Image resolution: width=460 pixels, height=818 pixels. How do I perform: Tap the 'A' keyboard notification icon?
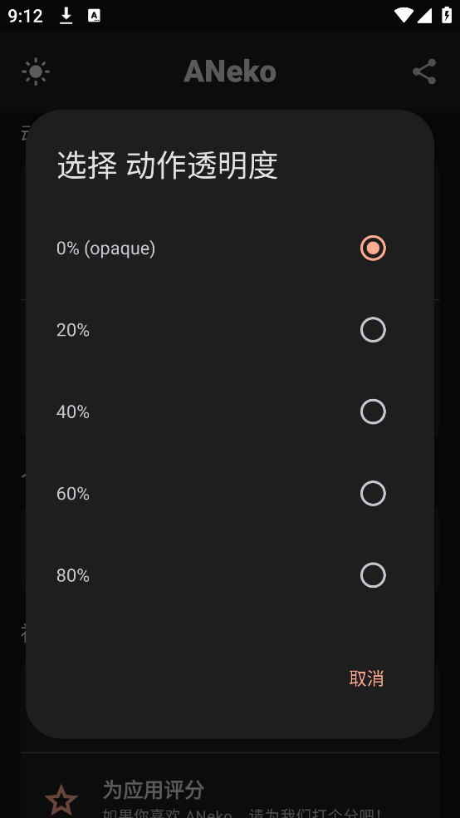tap(94, 16)
